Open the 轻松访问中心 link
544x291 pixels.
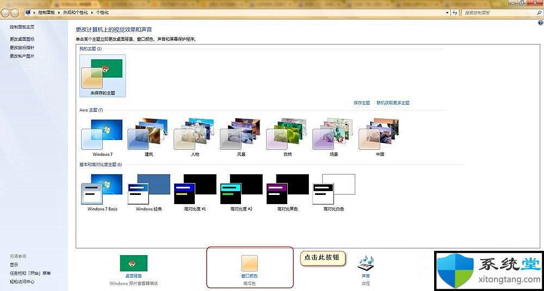[22, 282]
